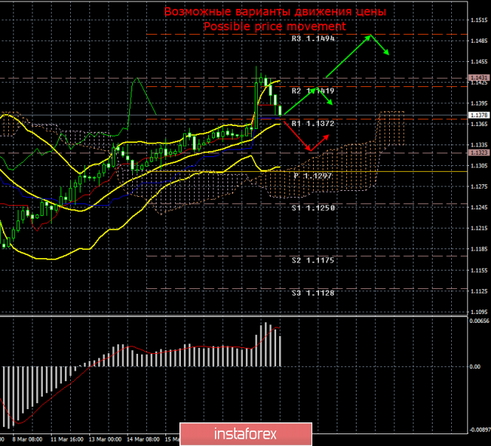Click the current price tag 1.1378

[x=478, y=115]
